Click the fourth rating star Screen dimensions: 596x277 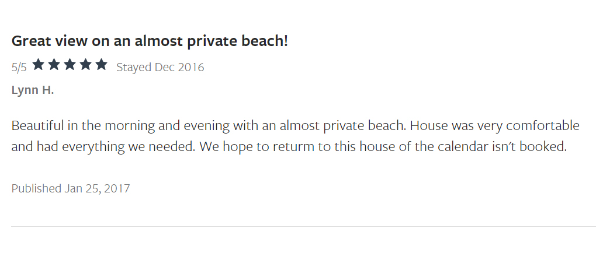pos(85,65)
